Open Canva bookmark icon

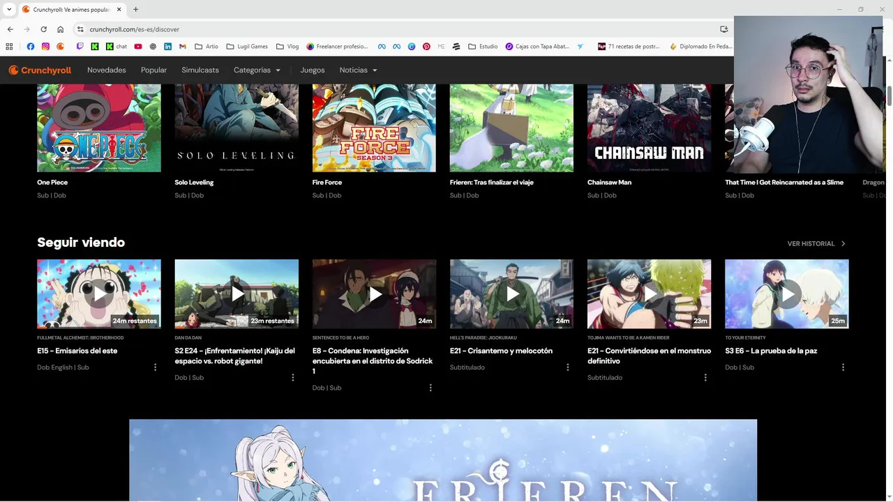point(412,47)
